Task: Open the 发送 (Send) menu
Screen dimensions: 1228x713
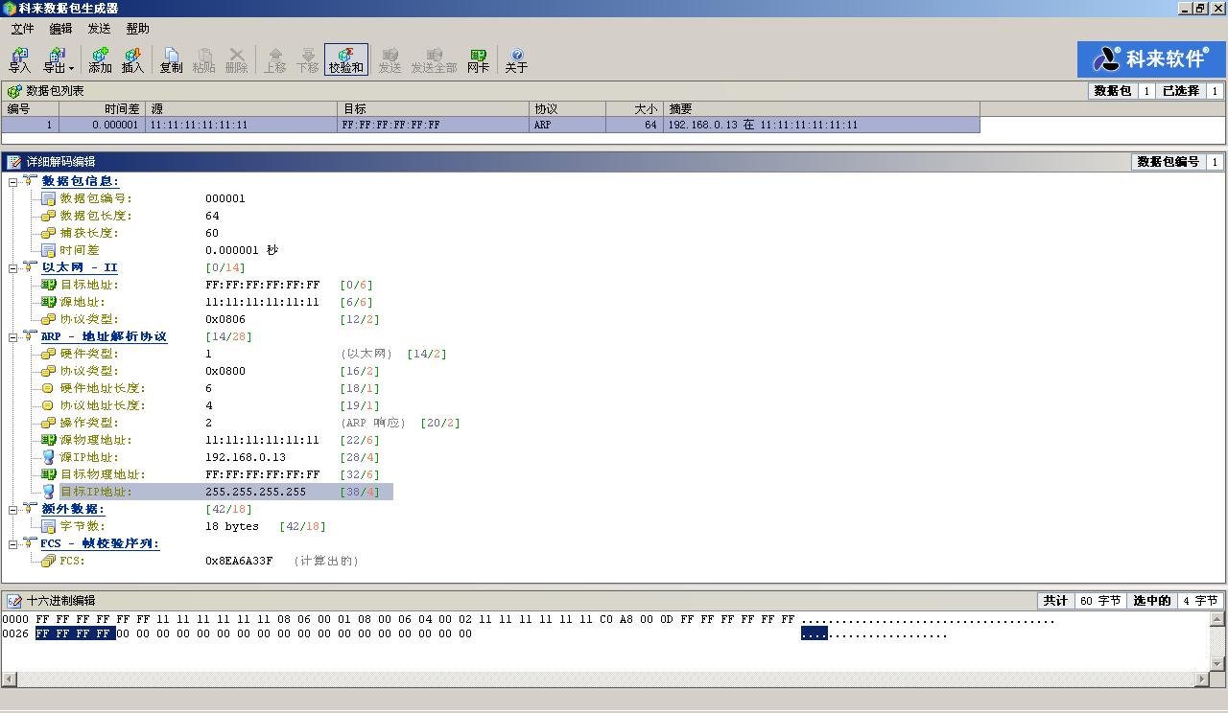Action: [99, 29]
